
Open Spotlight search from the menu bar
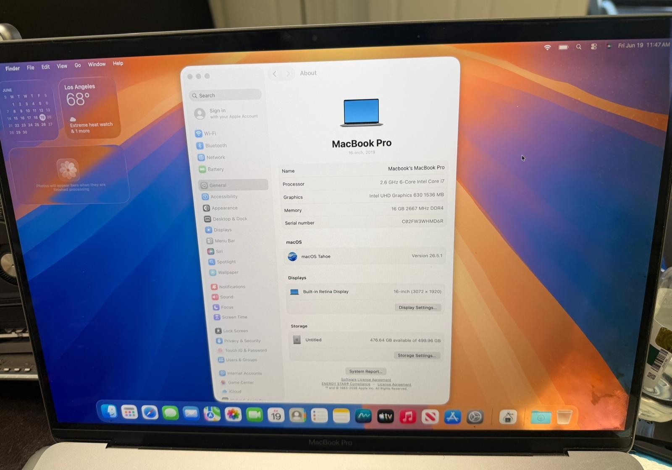tap(579, 47)
